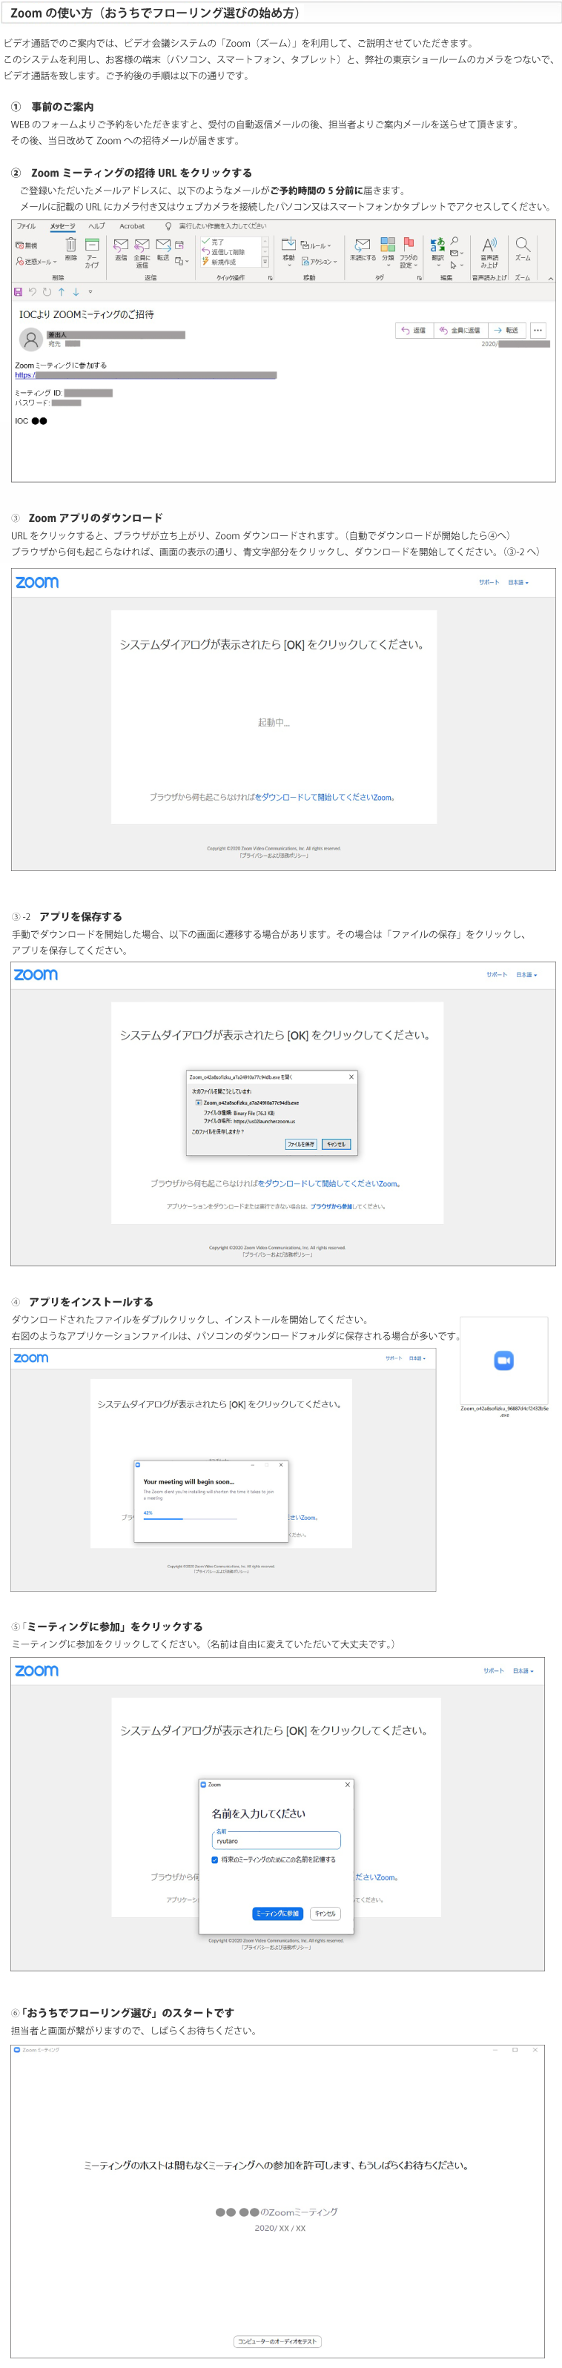Open the 日本語 language dropdown on first Zoom page

pyautogui.click(x=519, y=582)
